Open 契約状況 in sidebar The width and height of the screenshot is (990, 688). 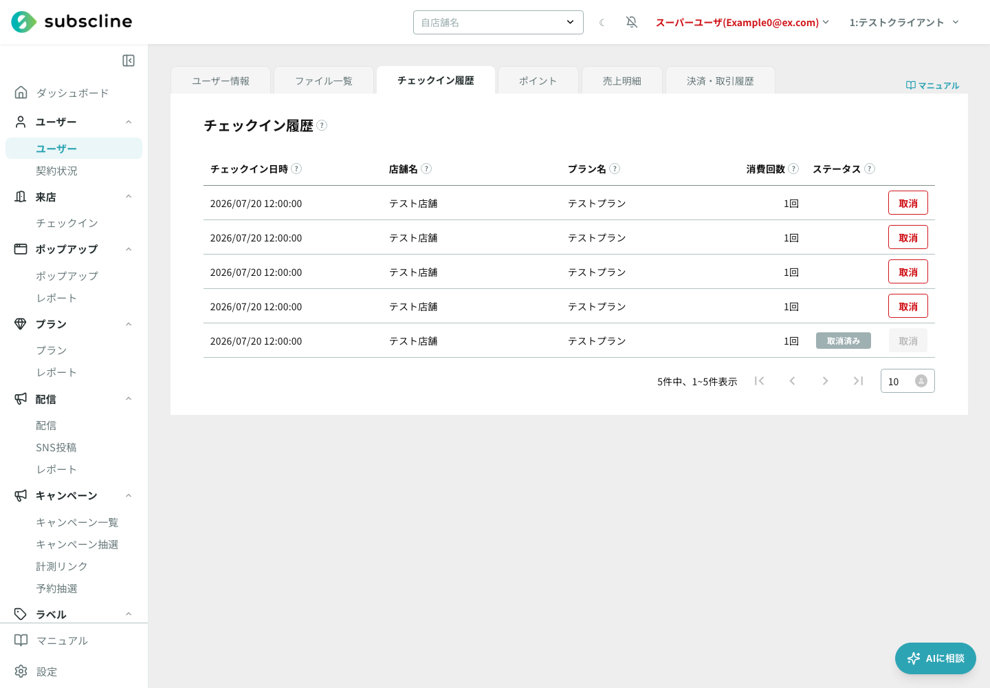click(56, 171)
